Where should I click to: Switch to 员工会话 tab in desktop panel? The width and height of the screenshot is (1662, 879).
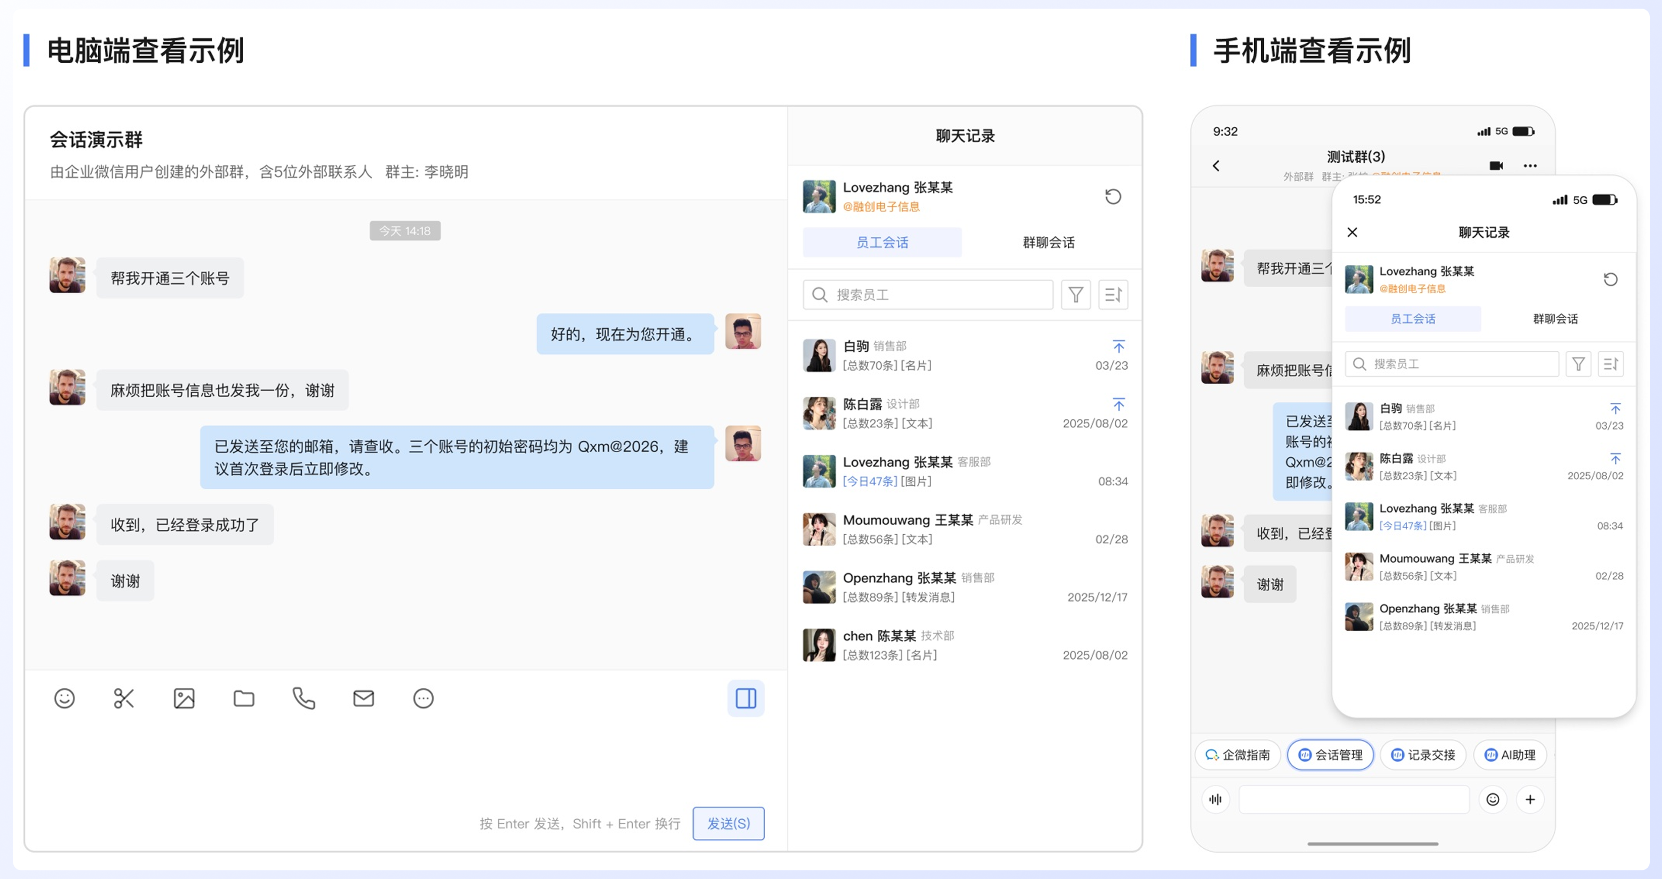[882, 243]
